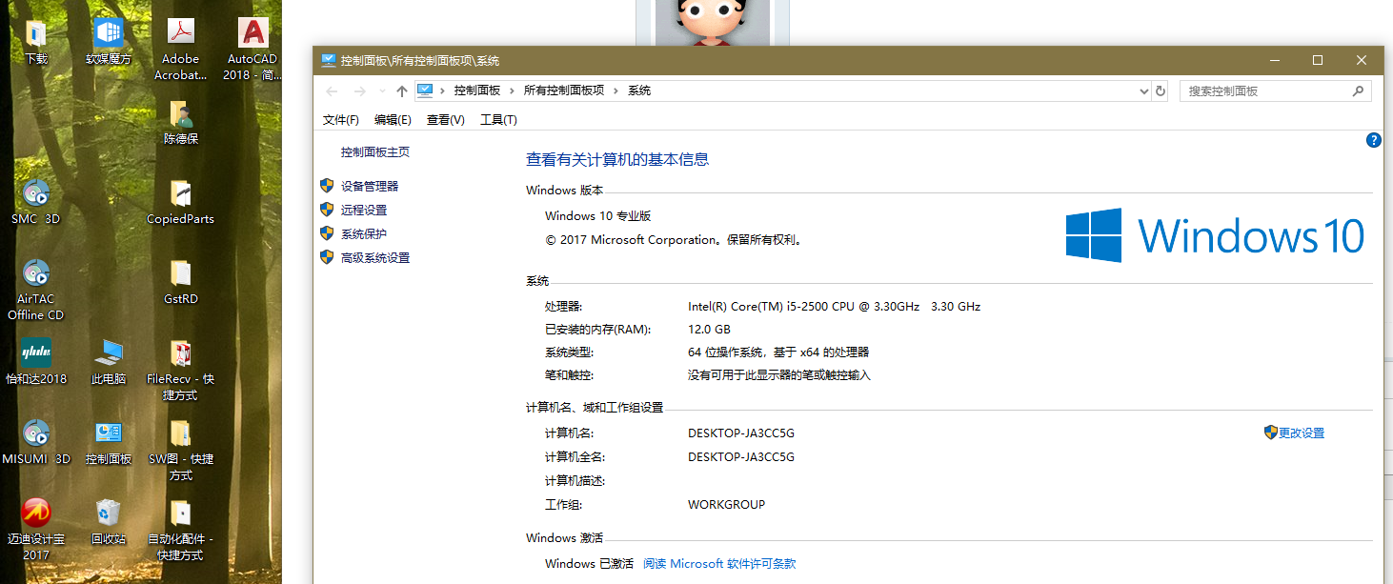Select 64 位操作系统 system type text
Viewport: 1393px width, 584px height.
coord(778,352)
